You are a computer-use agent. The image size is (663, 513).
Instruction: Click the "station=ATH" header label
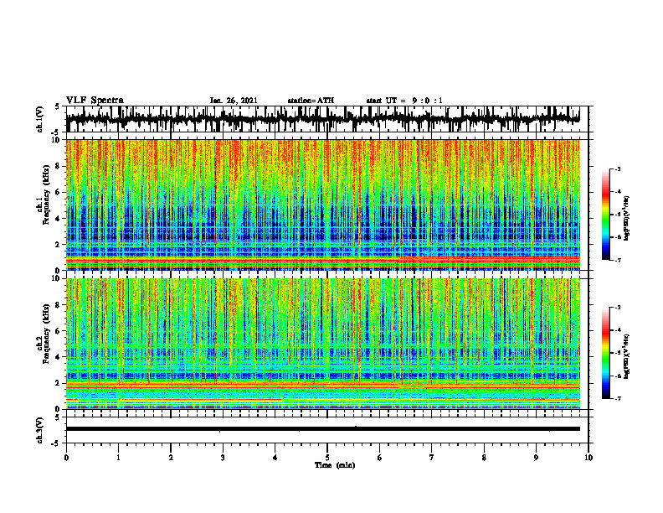(311, 101)
